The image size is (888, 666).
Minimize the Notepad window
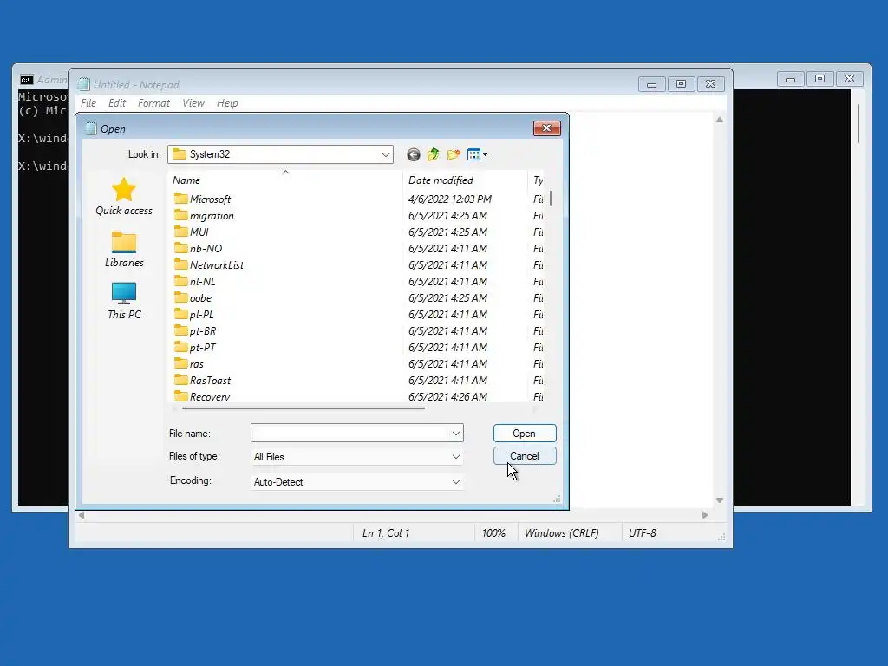point(651,84)
